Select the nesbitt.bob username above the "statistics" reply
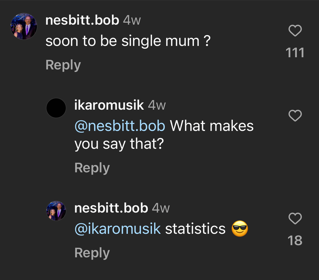 pos(111,208)
